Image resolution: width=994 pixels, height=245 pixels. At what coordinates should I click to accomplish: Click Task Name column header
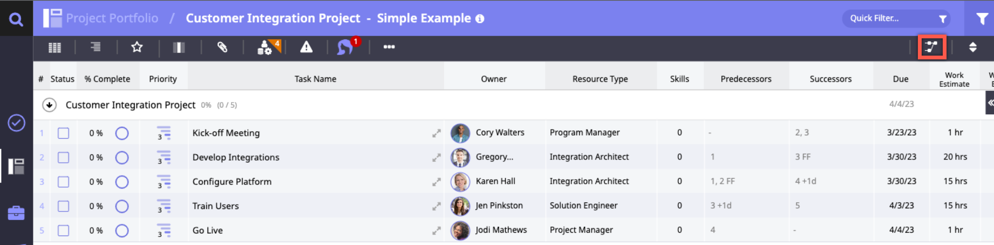(315, 79)
